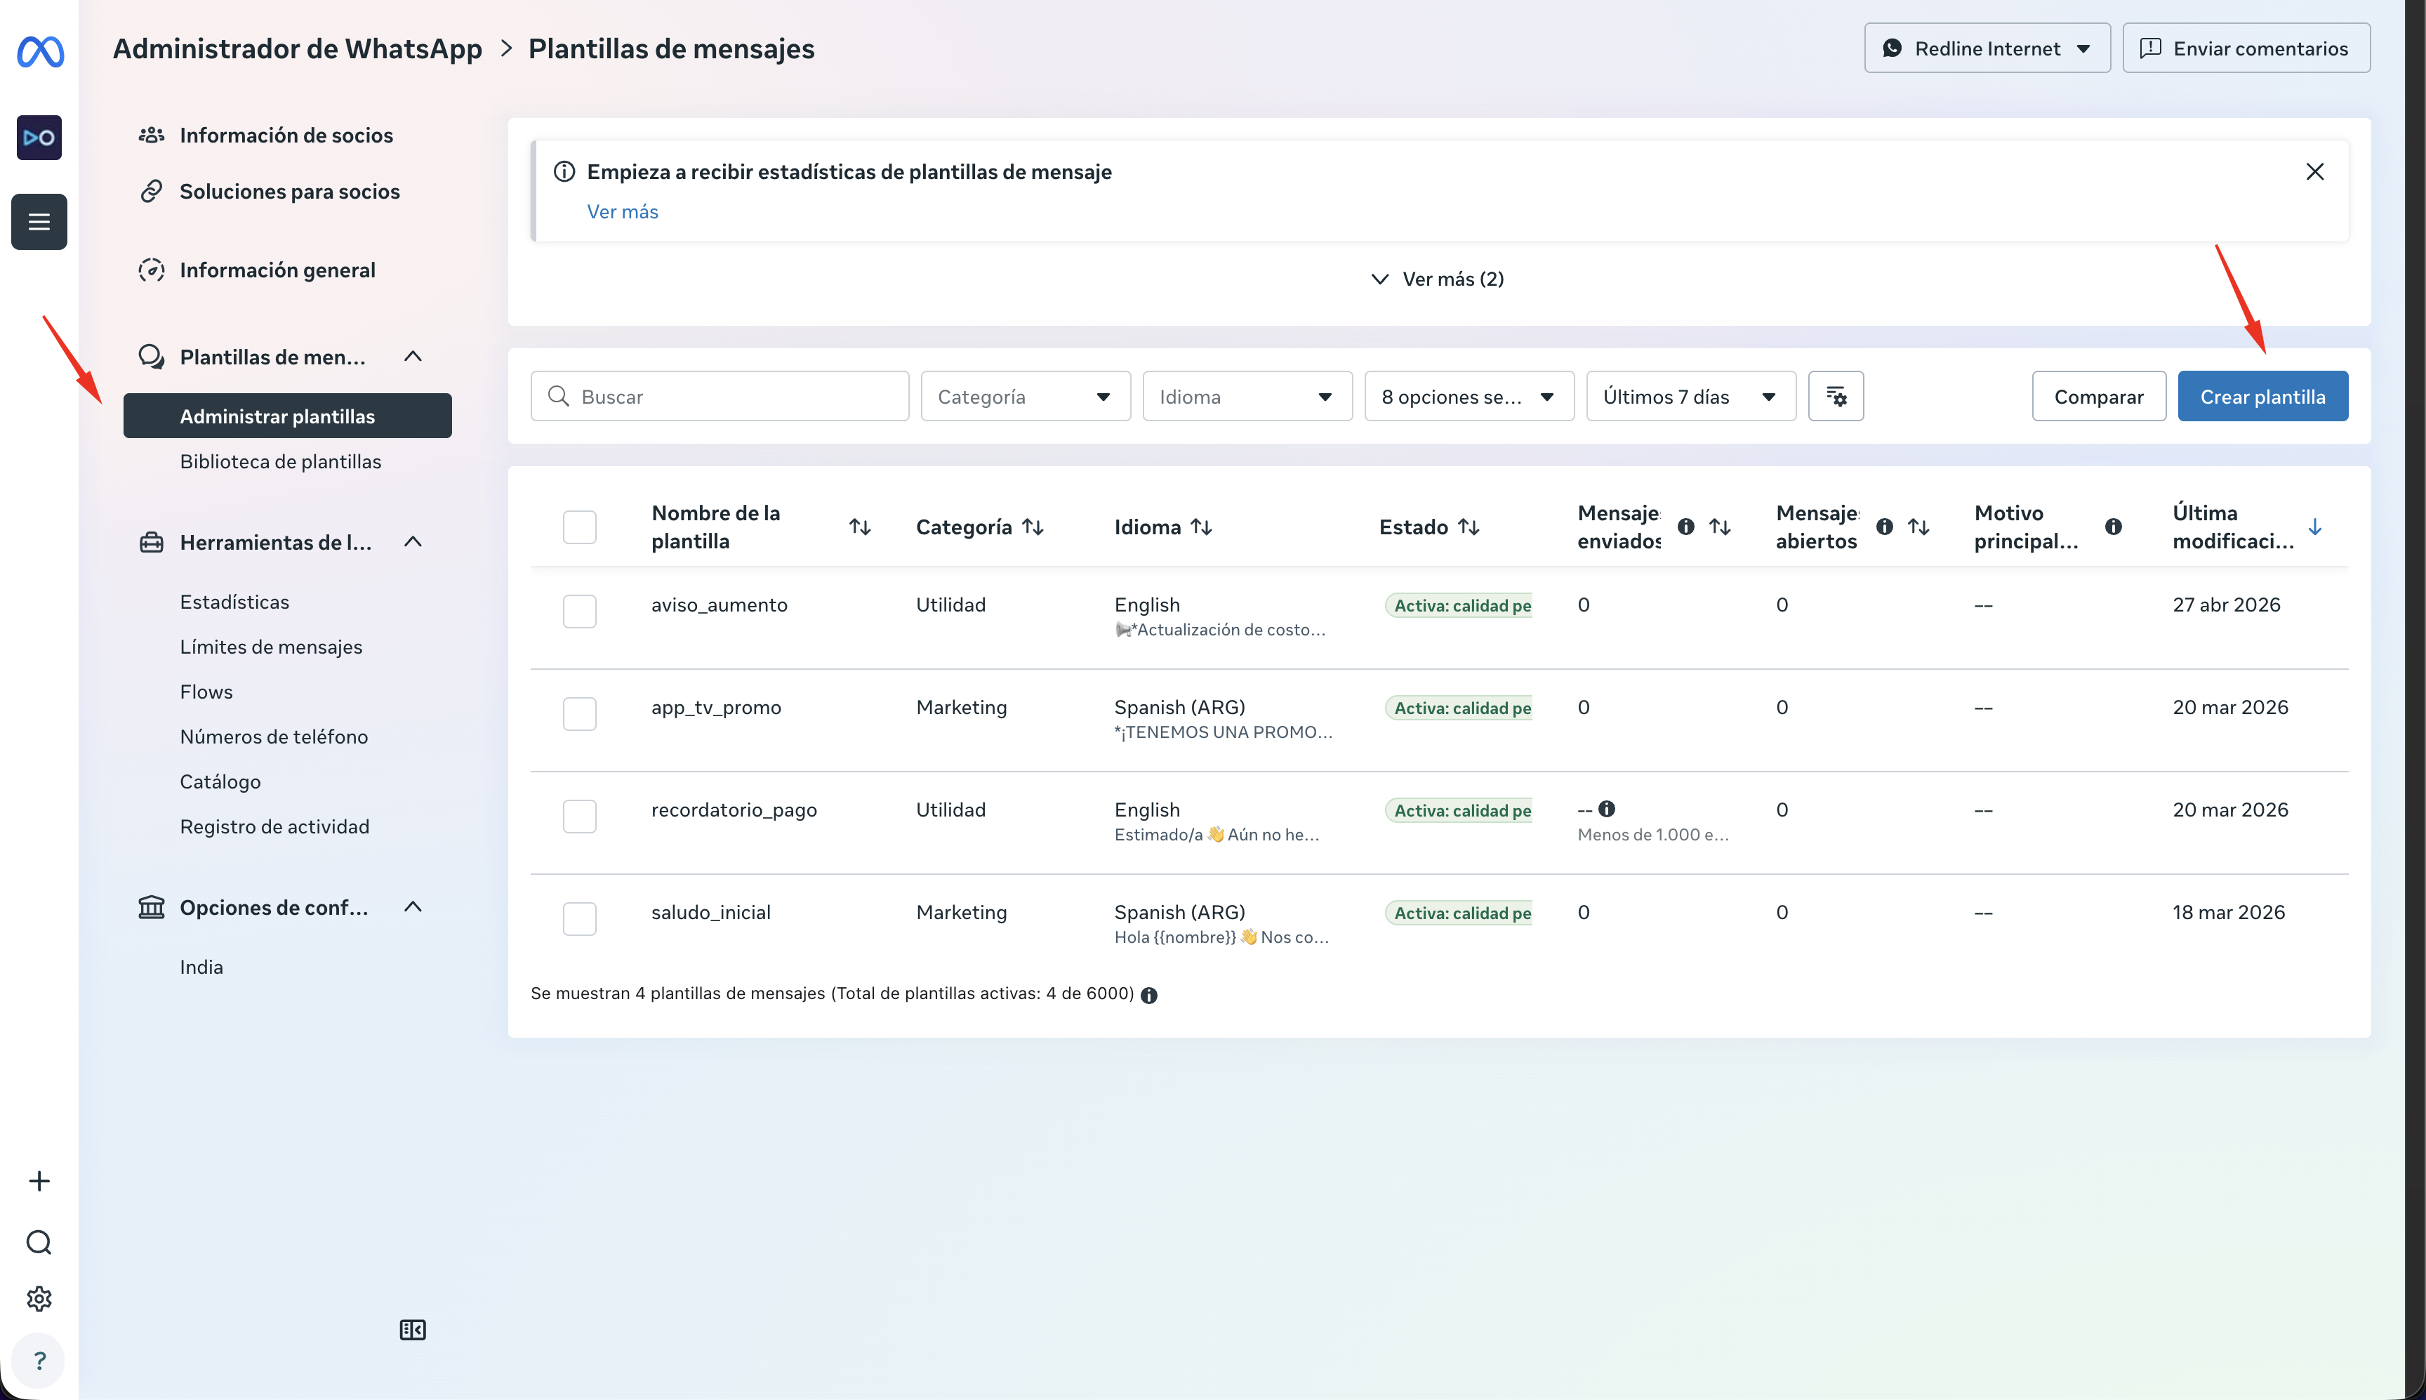Collapse Opciones de configuración section
The height and width of the screenshot is (1400, 2426).
coord(413,906)
